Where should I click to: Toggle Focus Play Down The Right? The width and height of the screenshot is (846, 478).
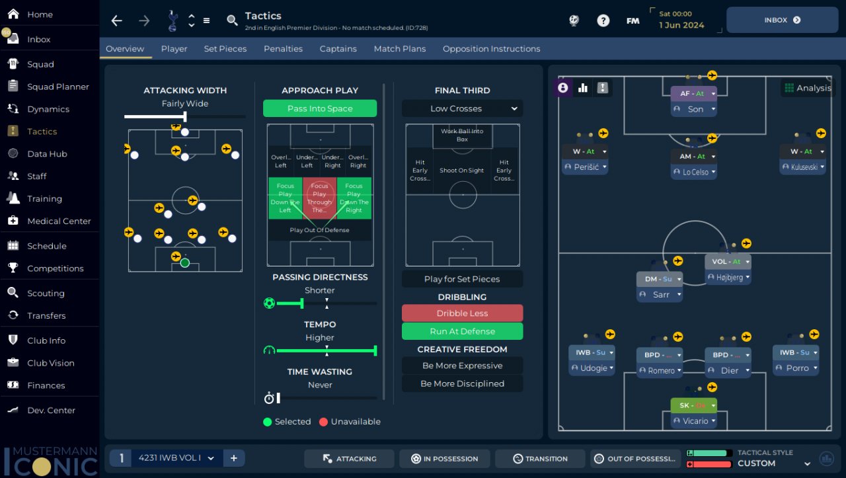[x=354, y=198]
